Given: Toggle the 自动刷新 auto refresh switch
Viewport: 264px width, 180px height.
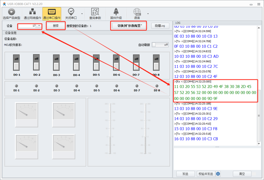Looking at the screenshot, I should click(160, 45).
